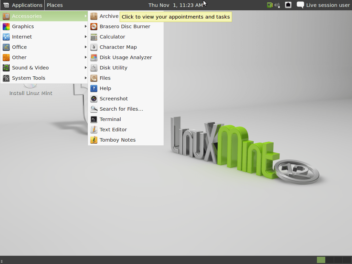Switch to the first green workspace
This screenshot has width=352, height=264.
tap(321, 260)
